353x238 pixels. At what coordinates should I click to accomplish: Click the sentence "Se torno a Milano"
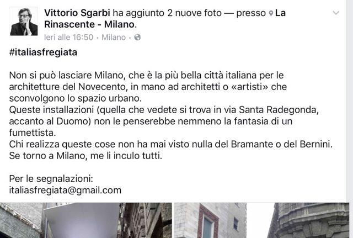85,156
